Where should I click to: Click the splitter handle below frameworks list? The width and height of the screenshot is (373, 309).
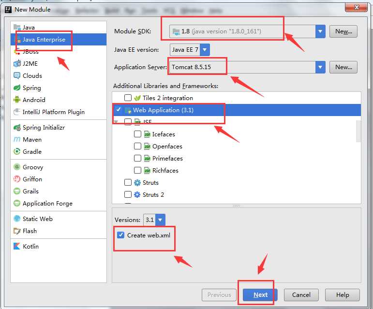pos(236,206)
